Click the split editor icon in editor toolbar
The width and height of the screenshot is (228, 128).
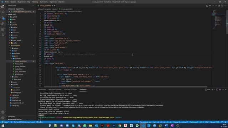(222, 6)
